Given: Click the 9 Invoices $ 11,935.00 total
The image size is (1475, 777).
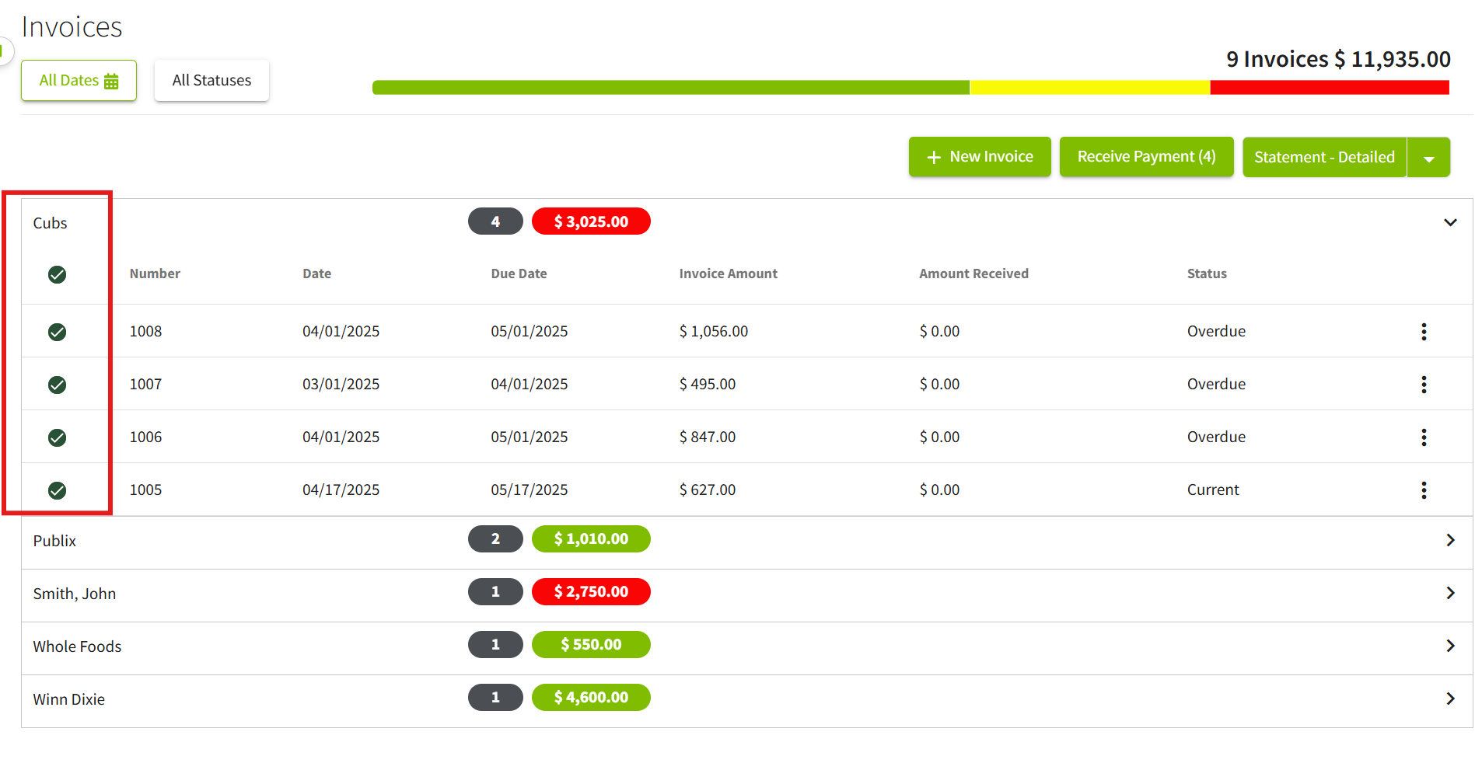Looking at the screenshot, I should click(1338, 59).
